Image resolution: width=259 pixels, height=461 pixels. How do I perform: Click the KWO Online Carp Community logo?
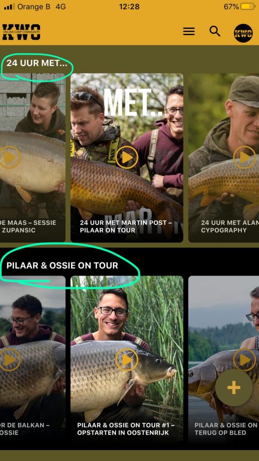pos(21,32)
